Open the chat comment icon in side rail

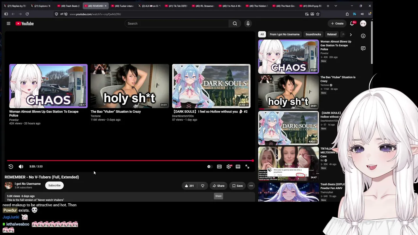pyautogui.click(x=363, y=48)
